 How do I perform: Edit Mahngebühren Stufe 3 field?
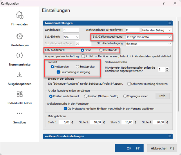[x=127, y=122]
